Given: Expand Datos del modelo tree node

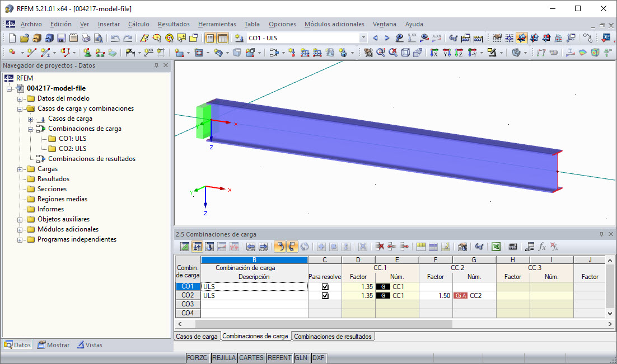Looking at the screenshot, I should coord(20,99).
